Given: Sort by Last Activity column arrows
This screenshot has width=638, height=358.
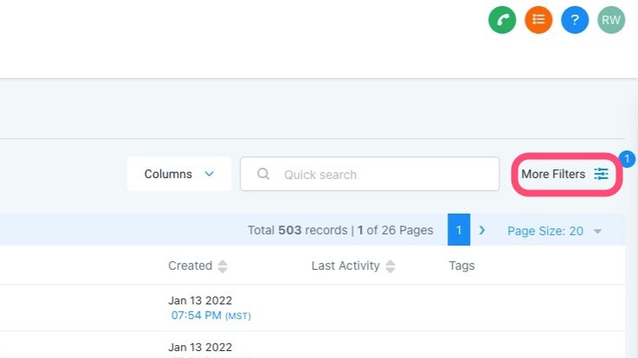Looking at the screenshot, I should click(390, 266).
